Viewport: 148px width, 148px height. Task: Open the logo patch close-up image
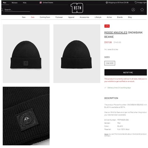pos(26,116)
